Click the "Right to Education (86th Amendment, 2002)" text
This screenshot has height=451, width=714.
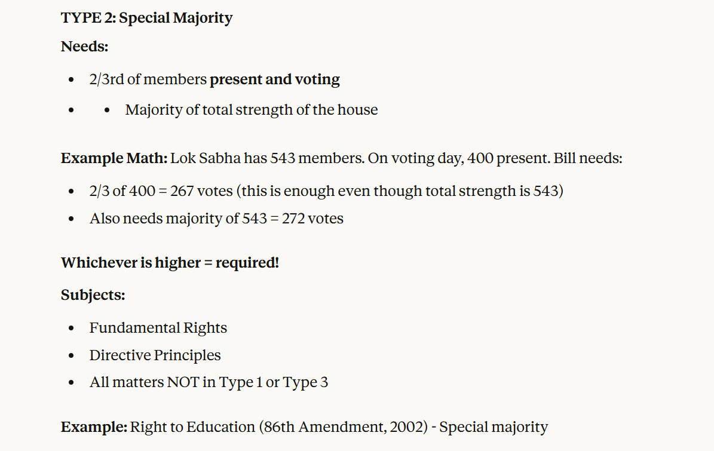[280, 427]
